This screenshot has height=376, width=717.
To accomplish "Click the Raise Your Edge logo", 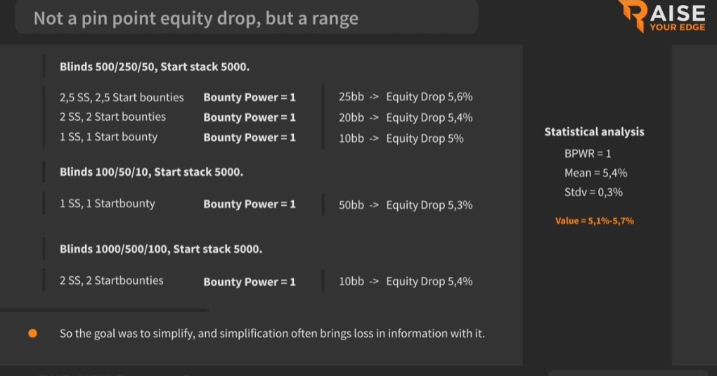I will pos(662,16).
